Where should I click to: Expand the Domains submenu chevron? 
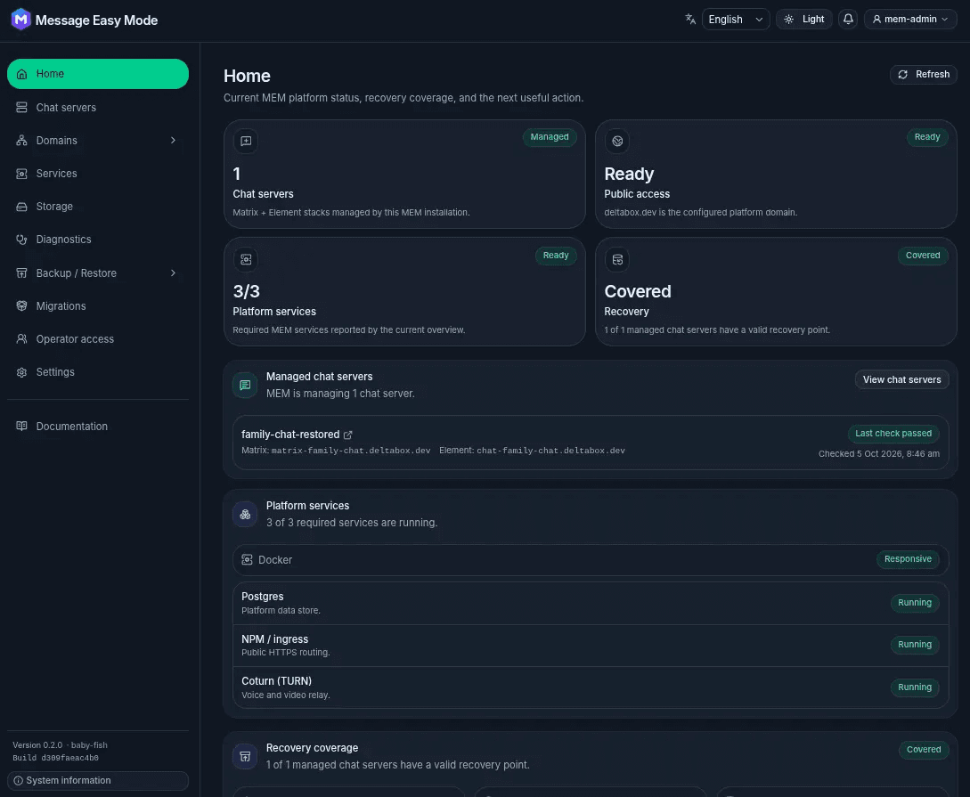pos(173,141)
